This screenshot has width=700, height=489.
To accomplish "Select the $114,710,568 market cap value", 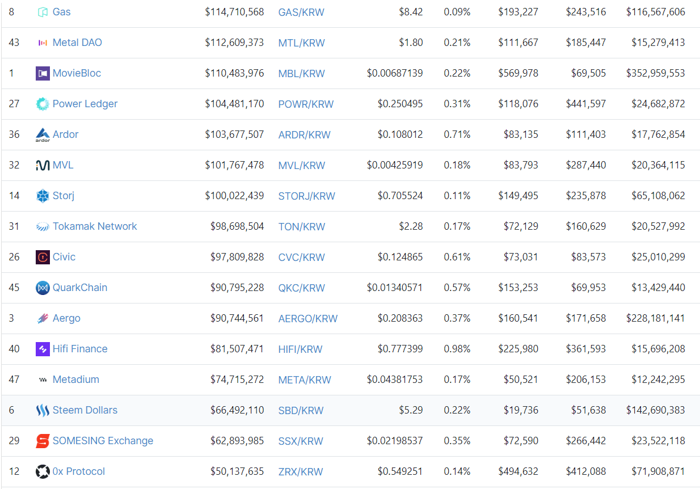I will (234, 12).
